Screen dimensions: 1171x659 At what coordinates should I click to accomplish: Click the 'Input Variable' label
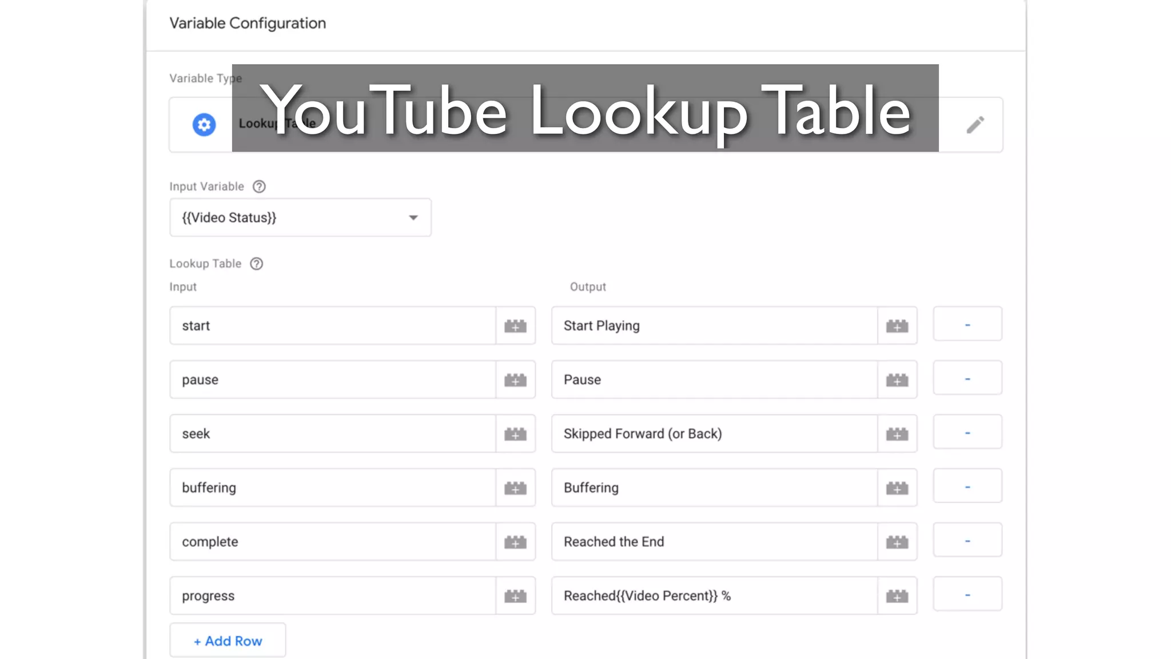pos(206,186)
